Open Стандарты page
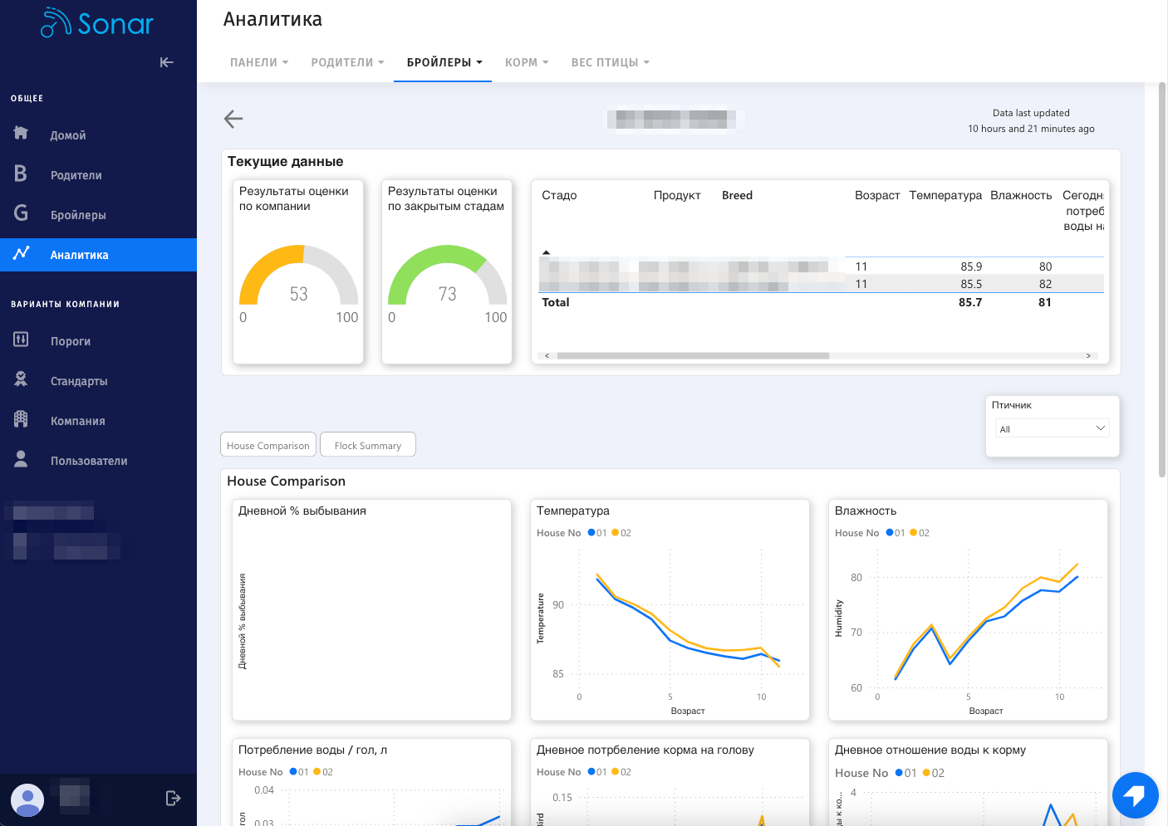The image size is (1168, 826). [x=79, y=381]
